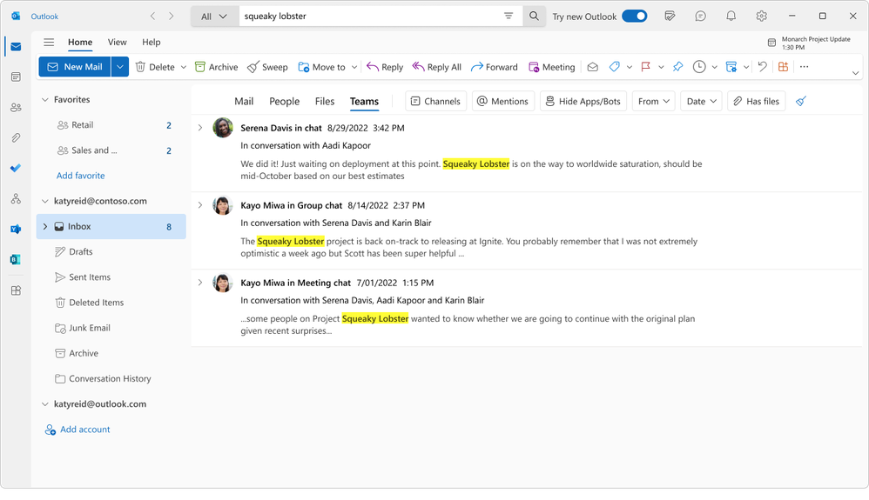The height and width of the screenshot is (500, 869).
Task: Switch to Files search results tab
Action: (325, 102)
